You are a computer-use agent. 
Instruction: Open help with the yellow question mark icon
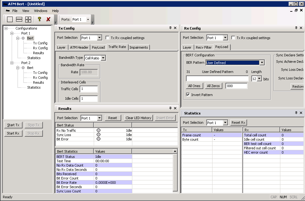[x=39, y=19]
